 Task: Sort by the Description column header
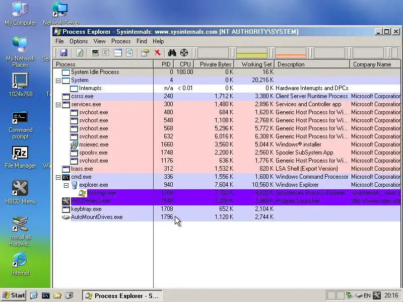click(x=312, y=64)
